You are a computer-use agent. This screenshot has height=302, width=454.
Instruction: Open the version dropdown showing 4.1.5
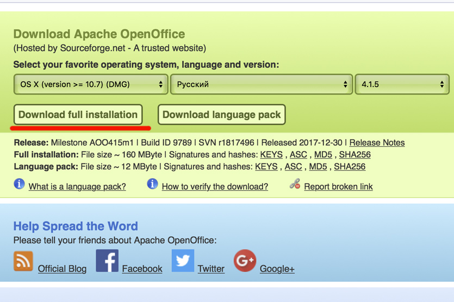pyautogui.click(x=402, y=84)
